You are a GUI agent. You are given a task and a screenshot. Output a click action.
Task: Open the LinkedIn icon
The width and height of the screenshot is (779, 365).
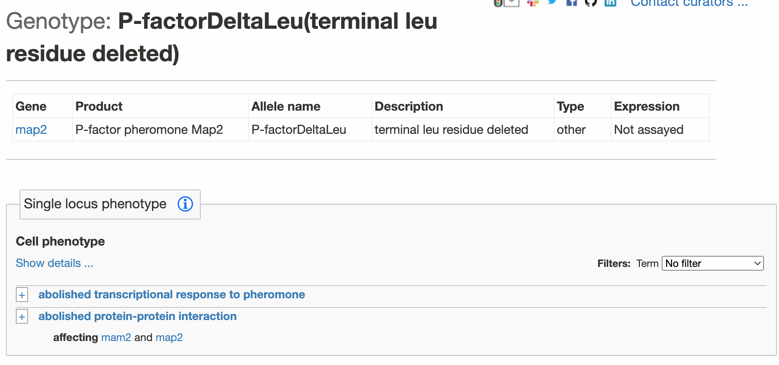pyautogui.click(x=611, y=3)
